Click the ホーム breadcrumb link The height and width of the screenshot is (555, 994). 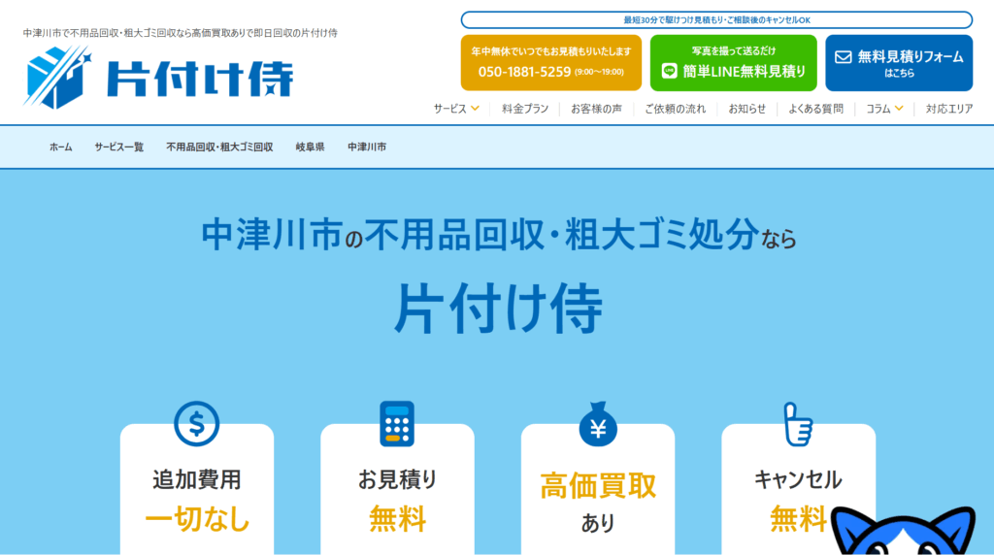(61, 147)
